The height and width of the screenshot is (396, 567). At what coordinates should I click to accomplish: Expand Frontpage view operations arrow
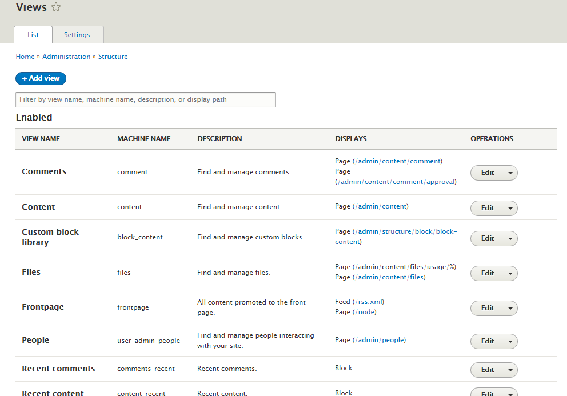click(510, 309)
